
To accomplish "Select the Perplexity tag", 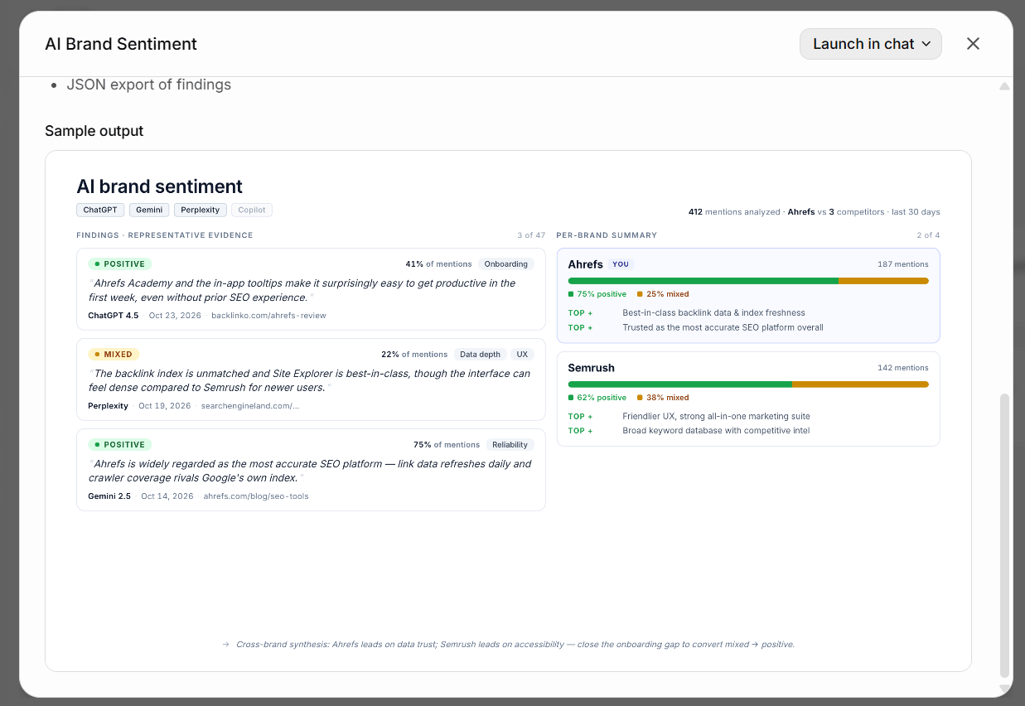I will click(x=201, y=210).
